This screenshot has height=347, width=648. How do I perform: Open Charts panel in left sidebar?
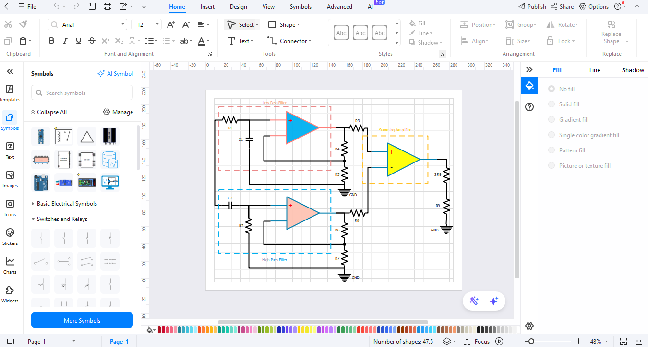[10, 265]
